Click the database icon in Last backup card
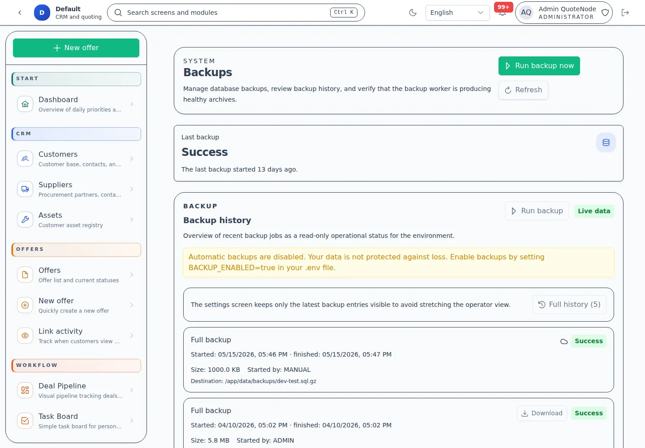The image size is (645, 448). pyautogui.click(x=606, y=142)
